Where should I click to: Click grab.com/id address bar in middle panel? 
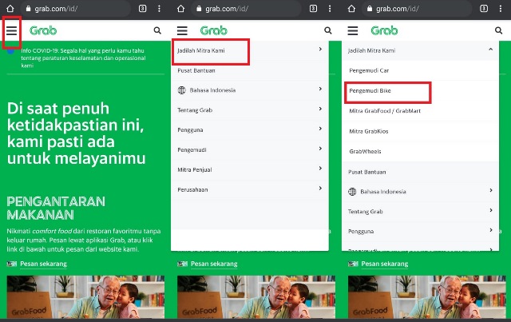(247, 9)
